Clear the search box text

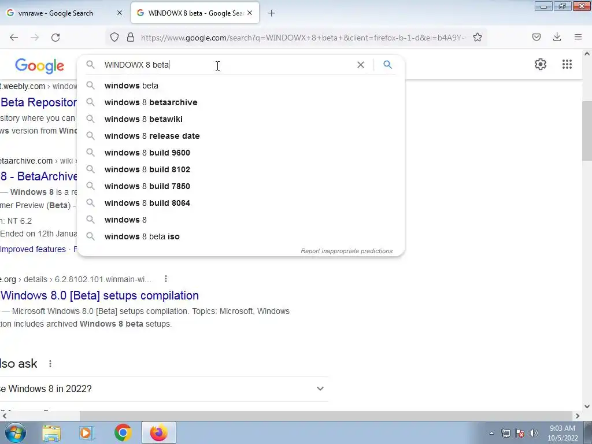tap(361, 65)
